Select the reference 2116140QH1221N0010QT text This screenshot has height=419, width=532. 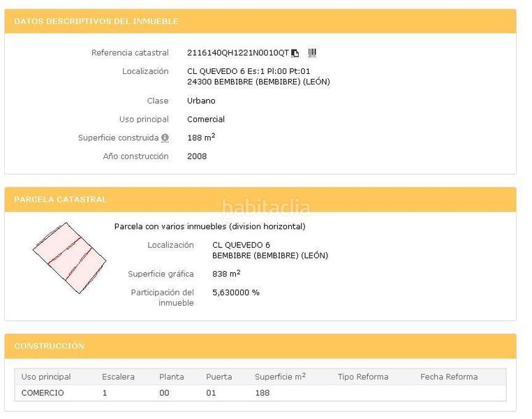point(238,53)
